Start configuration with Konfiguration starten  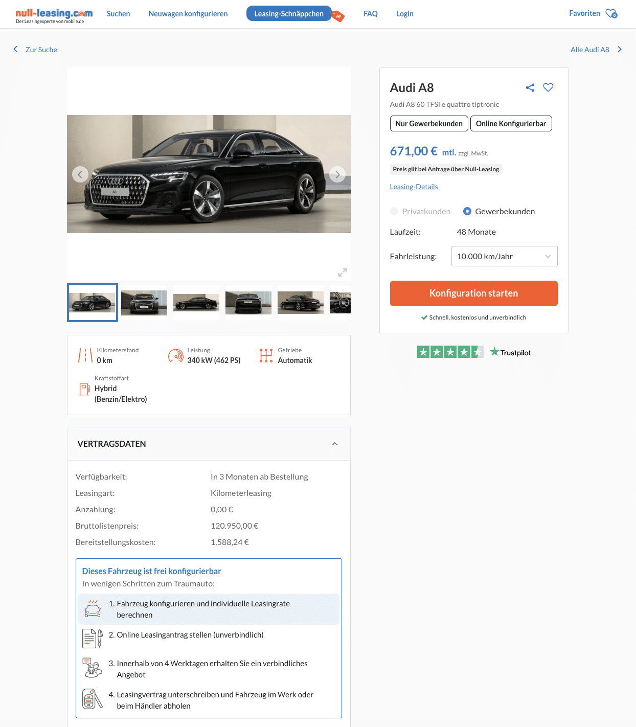(473, 293)
